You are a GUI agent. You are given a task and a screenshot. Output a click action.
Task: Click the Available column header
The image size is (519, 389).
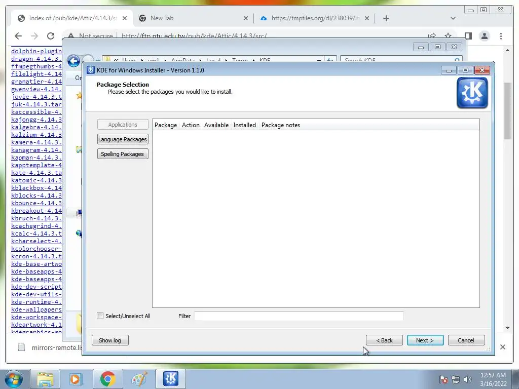point(216,125)
